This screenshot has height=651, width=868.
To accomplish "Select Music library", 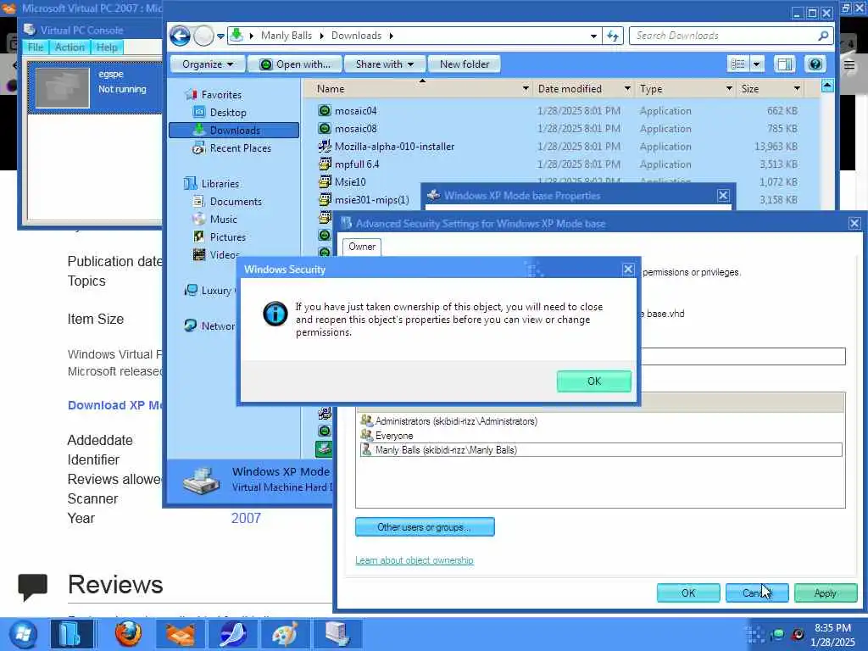I will [223, 220].
